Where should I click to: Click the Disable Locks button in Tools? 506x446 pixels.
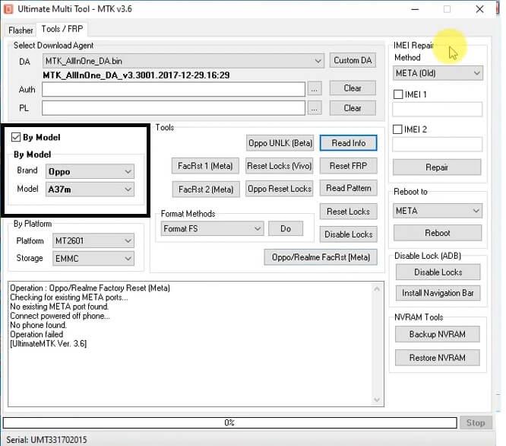coord(348,234)
